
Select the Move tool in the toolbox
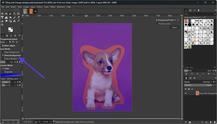[x=2, y=14]
